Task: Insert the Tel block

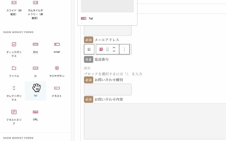Action: pyautogui.click(x=35, y=91)
